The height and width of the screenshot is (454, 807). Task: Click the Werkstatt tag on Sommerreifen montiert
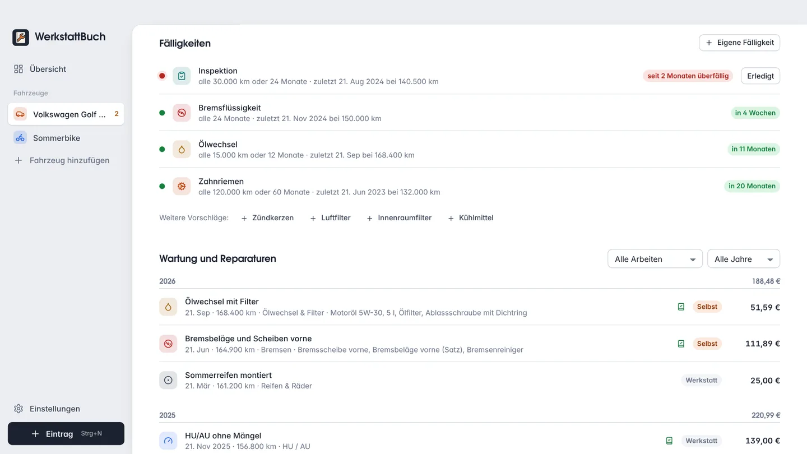701,380
